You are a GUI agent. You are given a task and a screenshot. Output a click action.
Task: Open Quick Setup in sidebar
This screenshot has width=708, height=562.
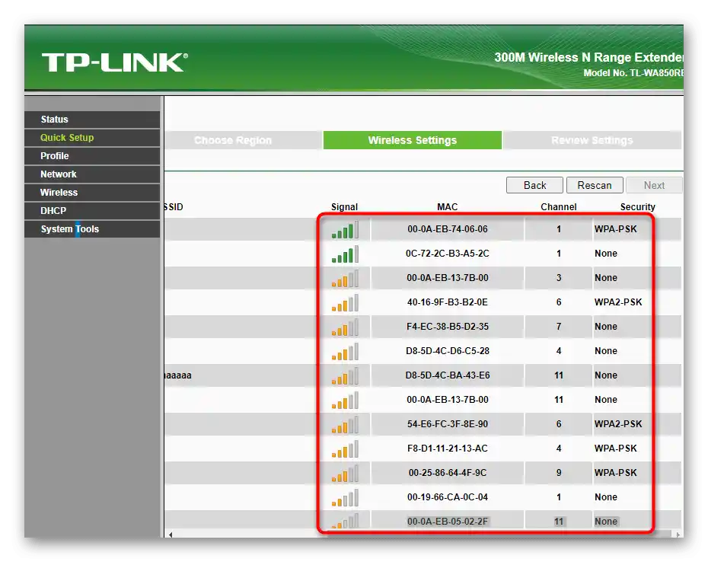coord(92,138)
